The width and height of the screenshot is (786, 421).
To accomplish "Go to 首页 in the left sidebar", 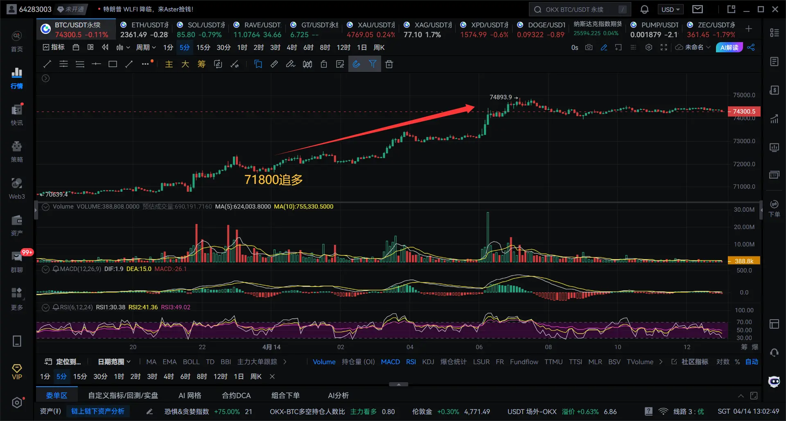I will pyautogui.click(x=17, y=41).
